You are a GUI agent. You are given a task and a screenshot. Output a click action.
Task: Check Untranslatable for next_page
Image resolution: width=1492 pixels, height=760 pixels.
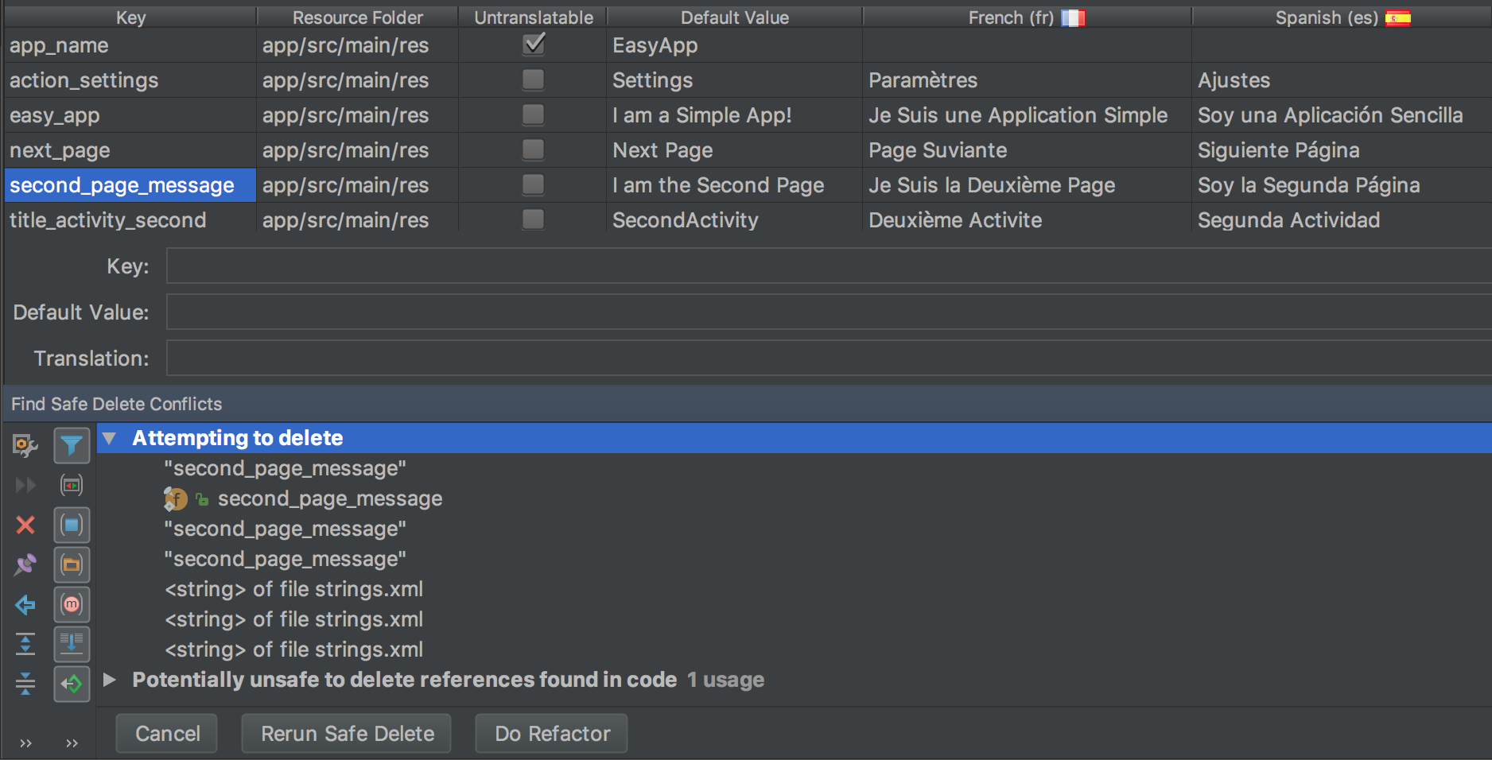click(x=533, y=150)
